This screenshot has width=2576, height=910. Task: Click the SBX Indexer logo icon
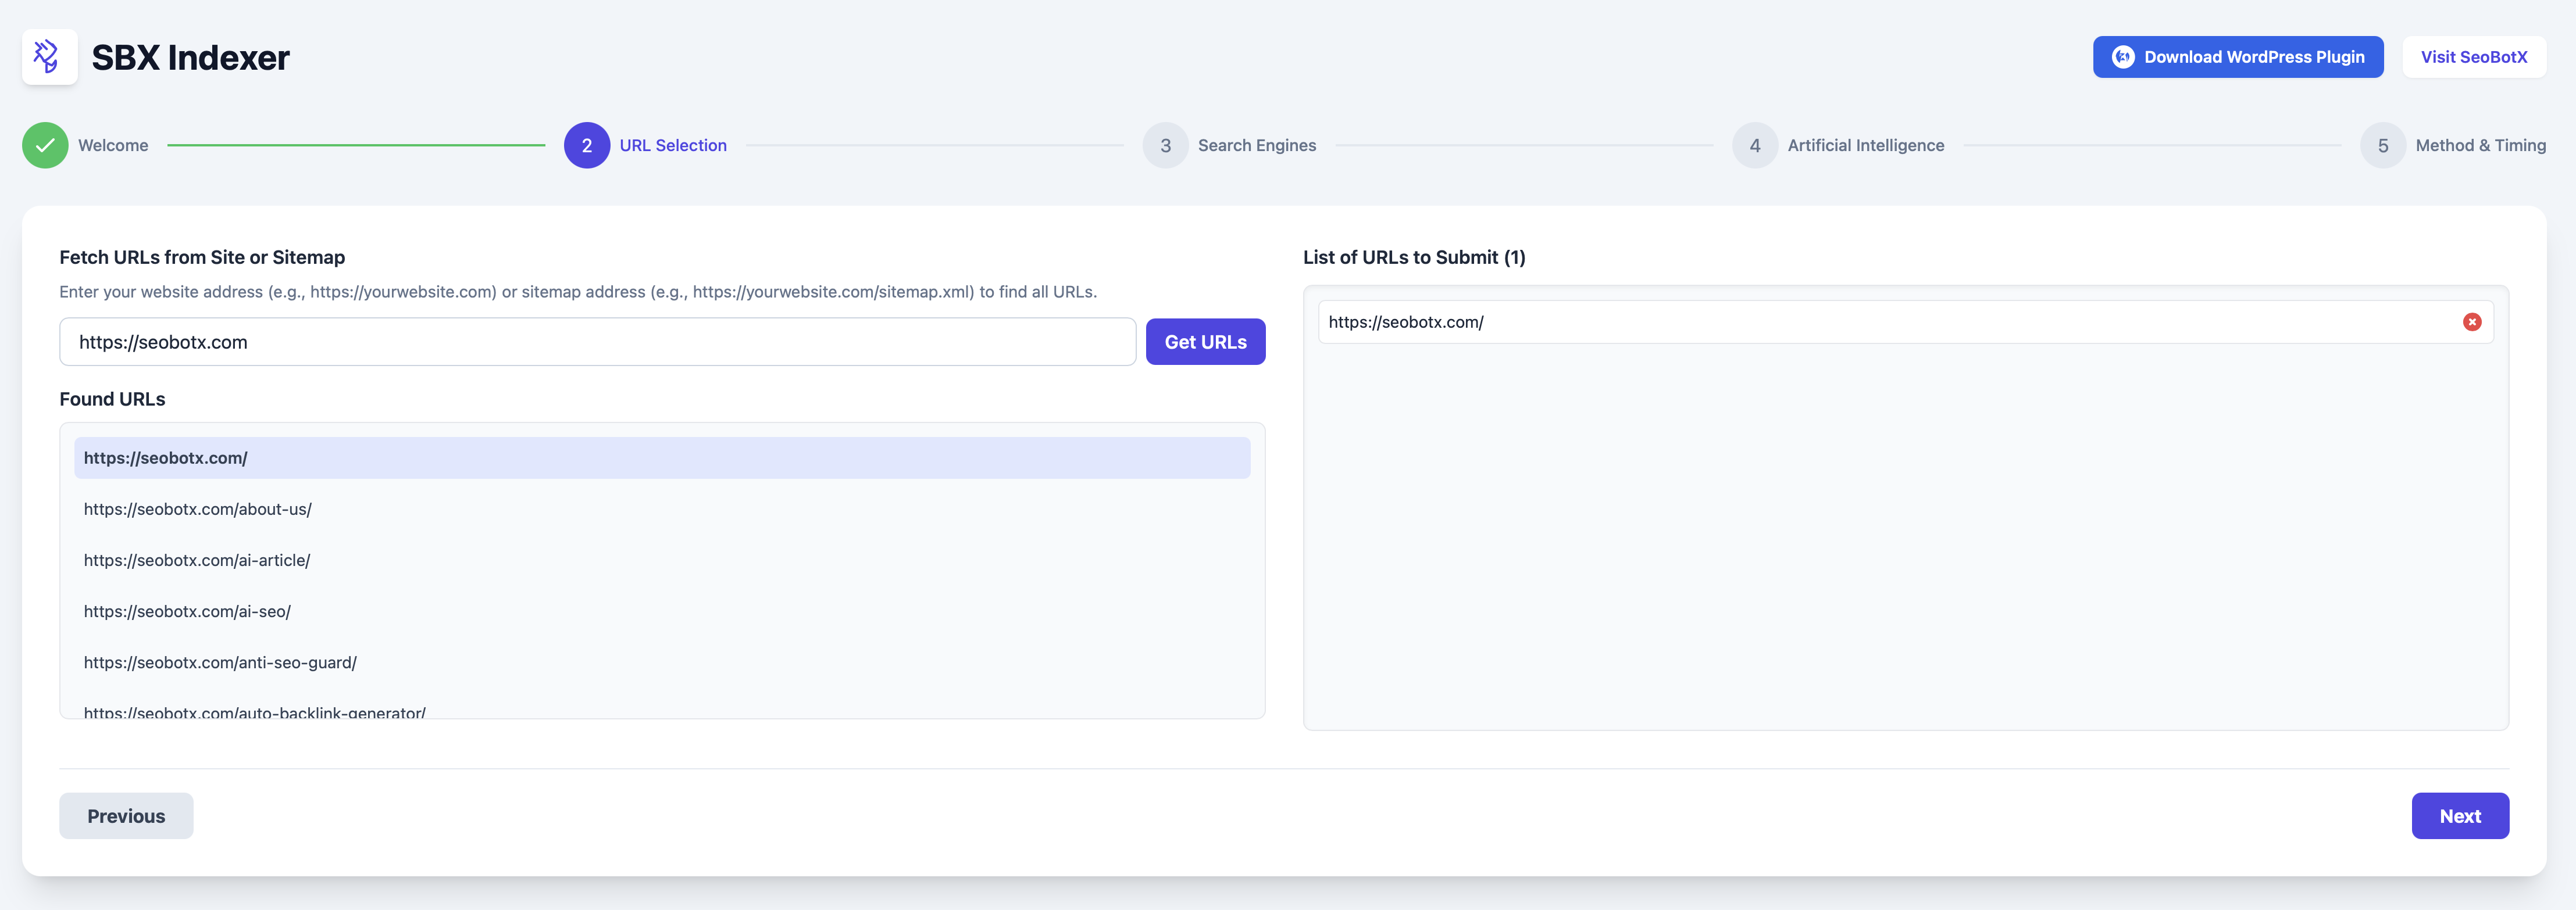[49, 57]
